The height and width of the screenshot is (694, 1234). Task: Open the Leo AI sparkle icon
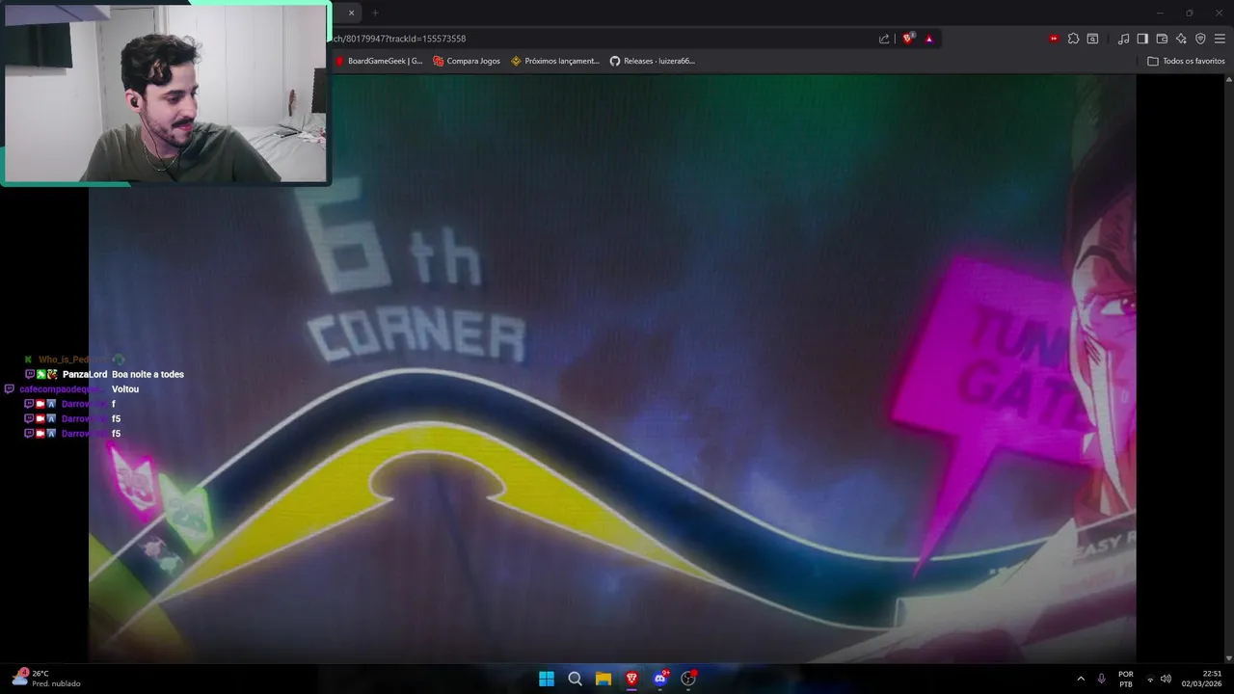[1181, 39]
